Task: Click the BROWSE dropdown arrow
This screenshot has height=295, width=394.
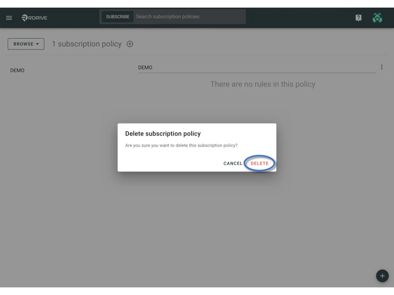Action: pos(38,44)
